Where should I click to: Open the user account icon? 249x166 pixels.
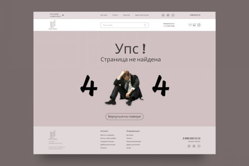pyautogui.click(x=199, y=25)
